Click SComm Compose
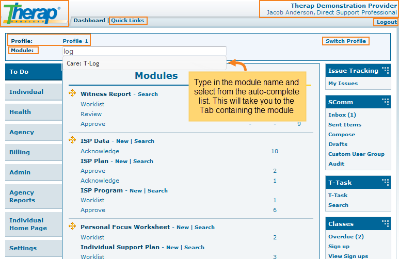Image resolution: width=399 pixels, height=259 pixels. [342, 134]
